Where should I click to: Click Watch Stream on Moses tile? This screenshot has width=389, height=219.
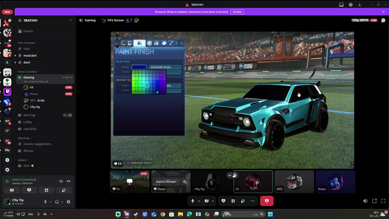tap(166, 182)
